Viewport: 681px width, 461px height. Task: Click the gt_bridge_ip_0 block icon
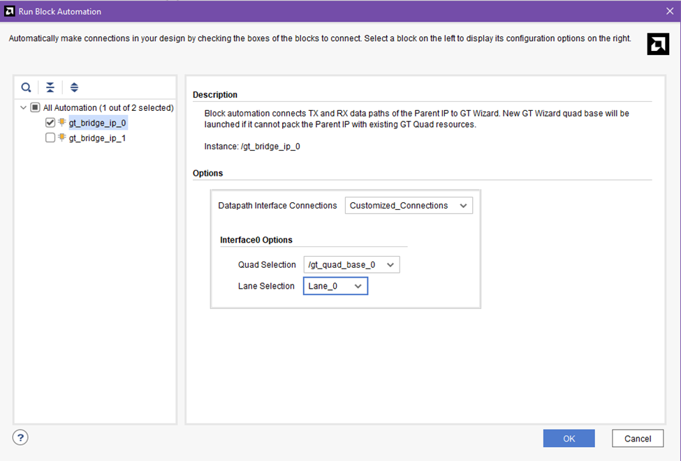coord(62,123)
